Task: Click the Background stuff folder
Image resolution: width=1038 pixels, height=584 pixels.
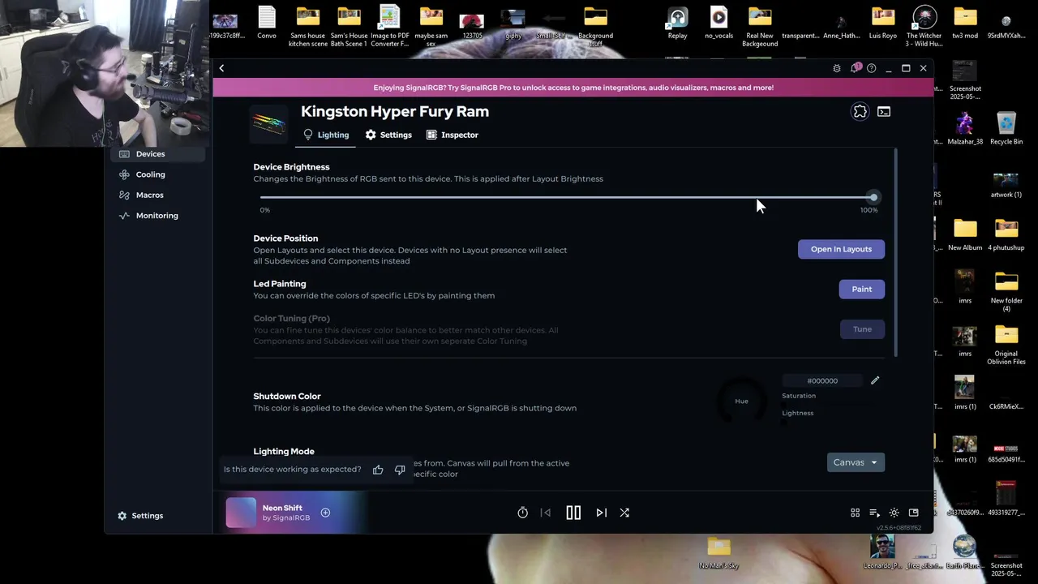Action: [595, 27]
